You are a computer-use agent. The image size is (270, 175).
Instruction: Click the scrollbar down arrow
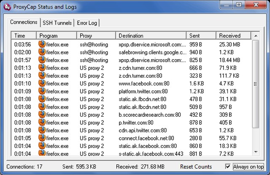click(x=256, y=152)
